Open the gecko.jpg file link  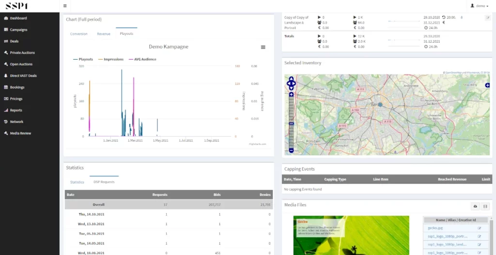pos(434,228)
